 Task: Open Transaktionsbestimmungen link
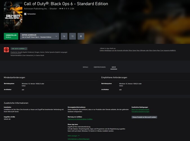pos(140,112)
